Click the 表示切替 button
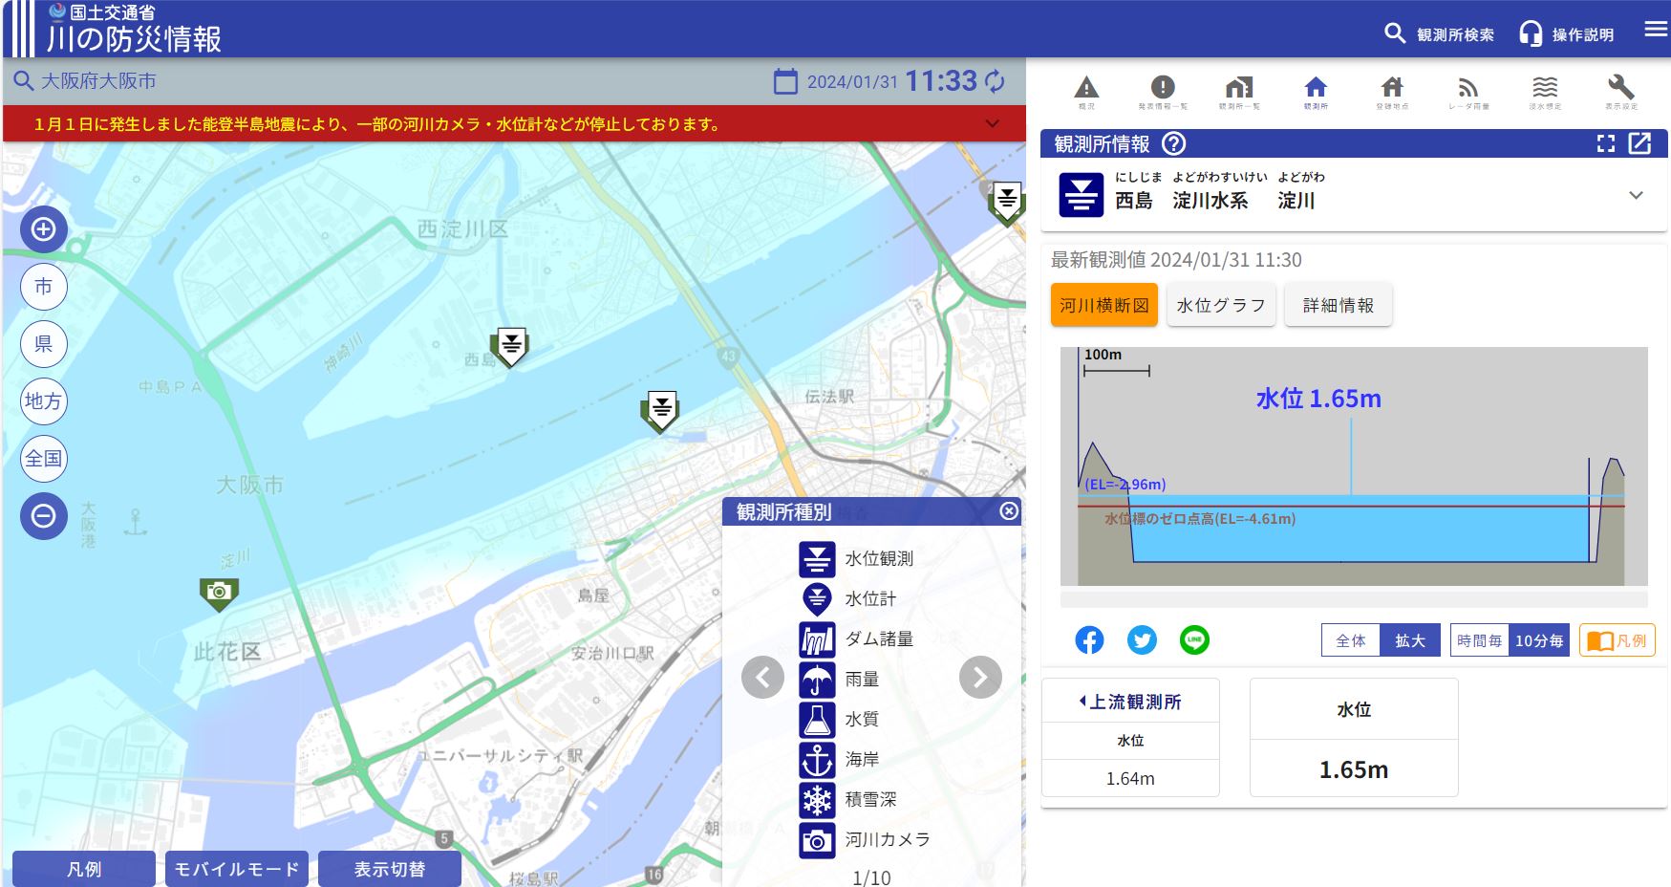This screenshot has height=887, width=1671. point(390,869)
